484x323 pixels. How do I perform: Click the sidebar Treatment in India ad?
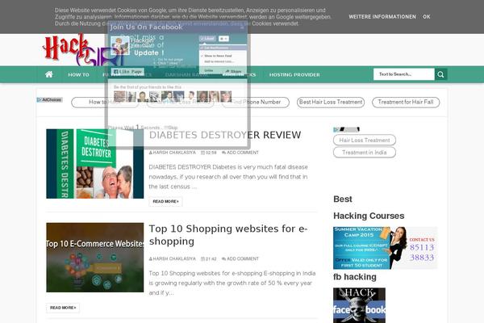[365, 153]
